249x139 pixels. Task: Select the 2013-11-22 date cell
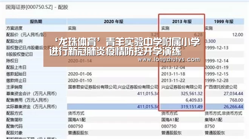coord(173,80)
